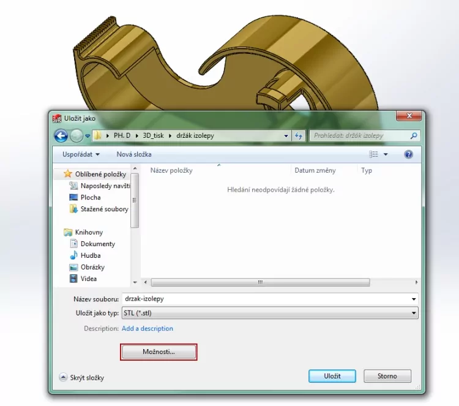Select Videa in navigation pane
Image resolution: width=459 pixels, height=406 pixels.
[88, 279]
